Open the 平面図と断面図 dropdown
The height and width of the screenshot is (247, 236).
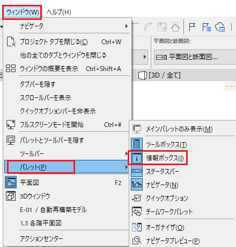click(195, 57)
